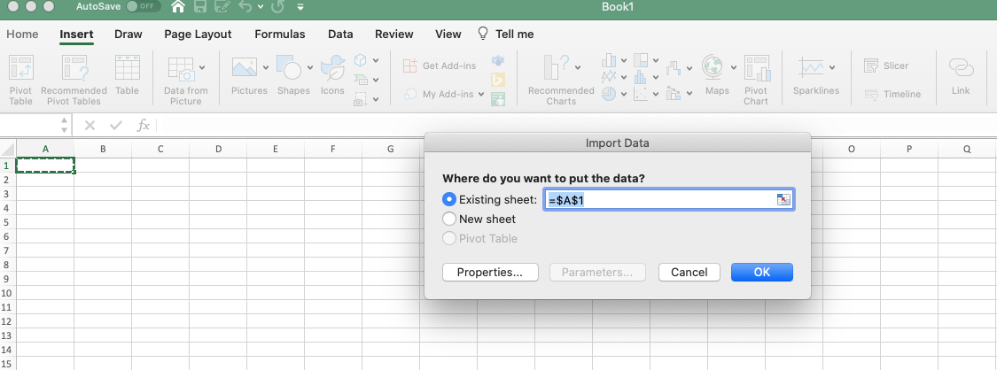Click the Link icon in ribbon

961,67
